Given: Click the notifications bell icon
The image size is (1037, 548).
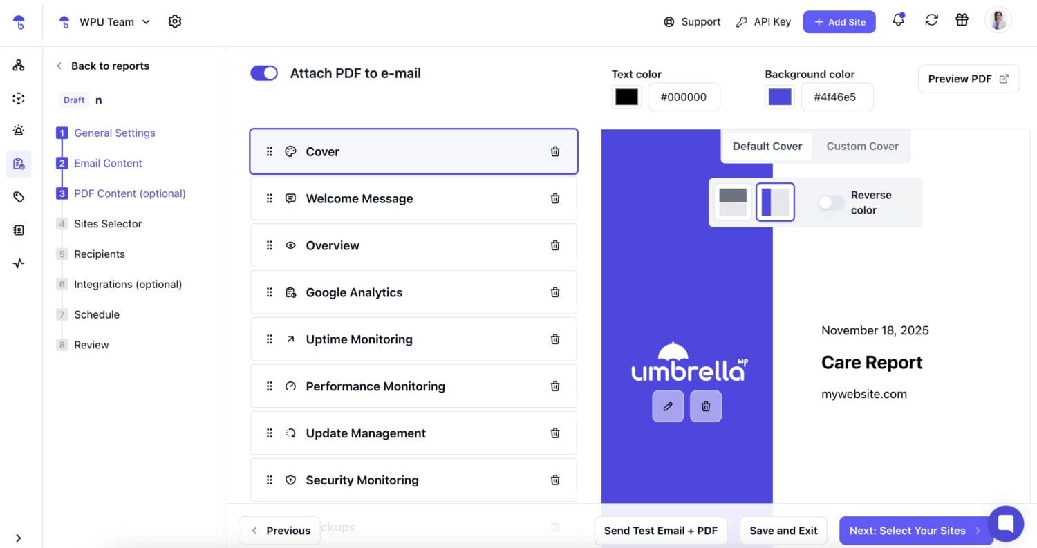Looking at the screenshot, I should 898,21.
